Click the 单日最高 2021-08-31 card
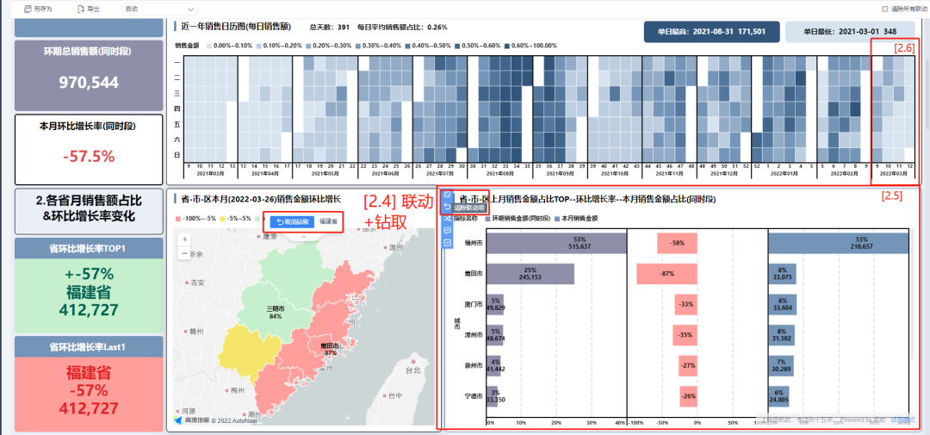This screenshot has width=930, height=435. 711,32
